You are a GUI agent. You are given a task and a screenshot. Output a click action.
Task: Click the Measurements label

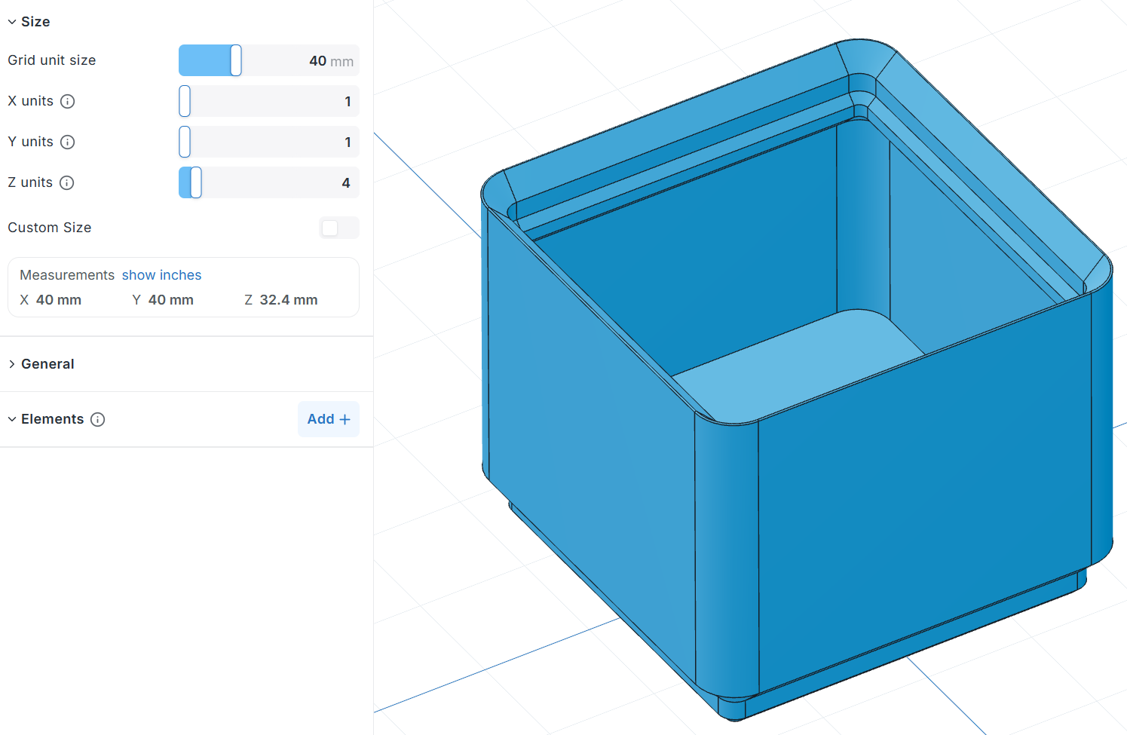pos(67,275)
